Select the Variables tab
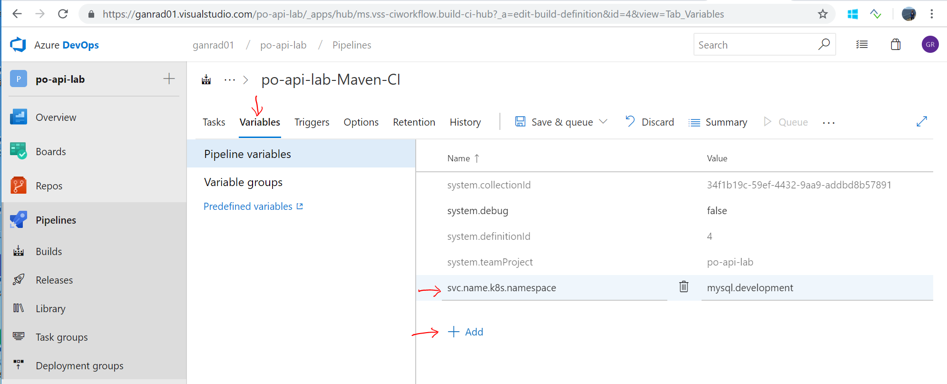947x384 pixels. tap(260, 122)
